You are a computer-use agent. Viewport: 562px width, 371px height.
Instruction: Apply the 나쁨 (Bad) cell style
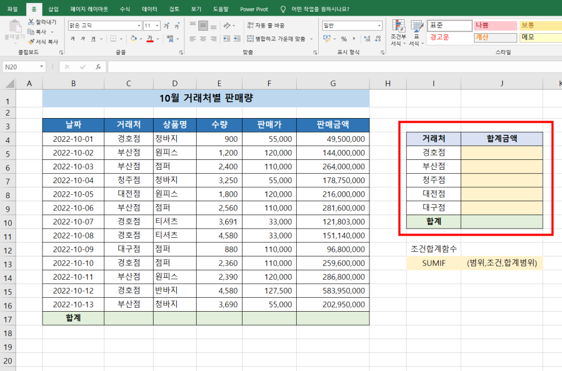click(495, 26)
